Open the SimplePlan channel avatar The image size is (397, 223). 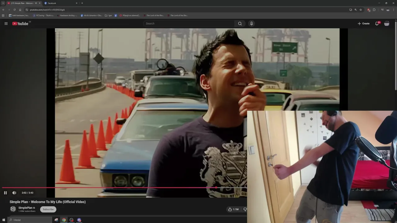pyautogui.click(x=13, y=209)
